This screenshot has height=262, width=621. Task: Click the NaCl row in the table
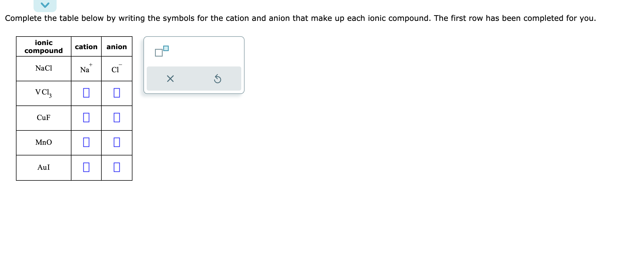[x=43, y=68]
